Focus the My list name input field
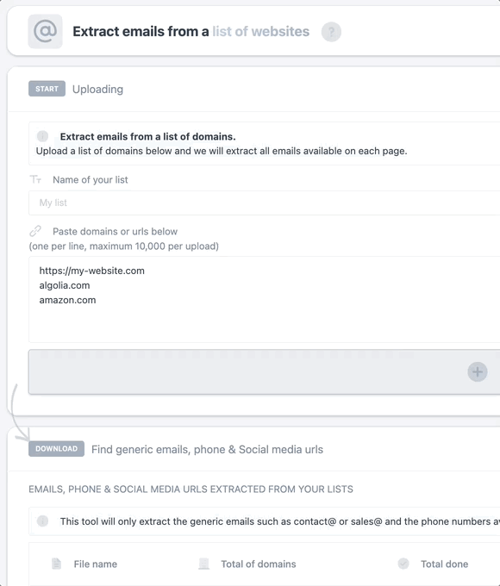500x586 pixels. coord(264,203)
